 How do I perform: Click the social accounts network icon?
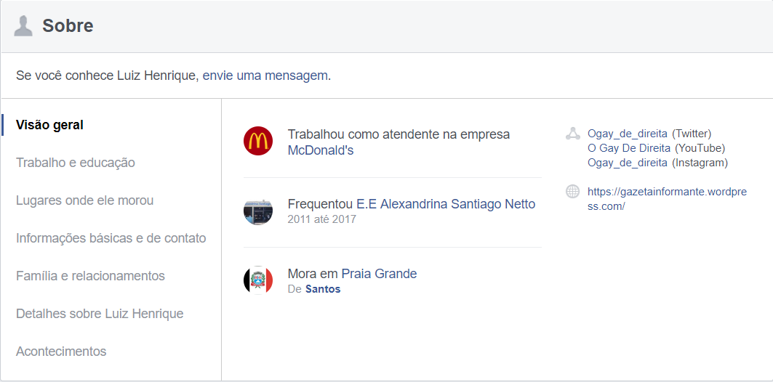tap(572, 134)
